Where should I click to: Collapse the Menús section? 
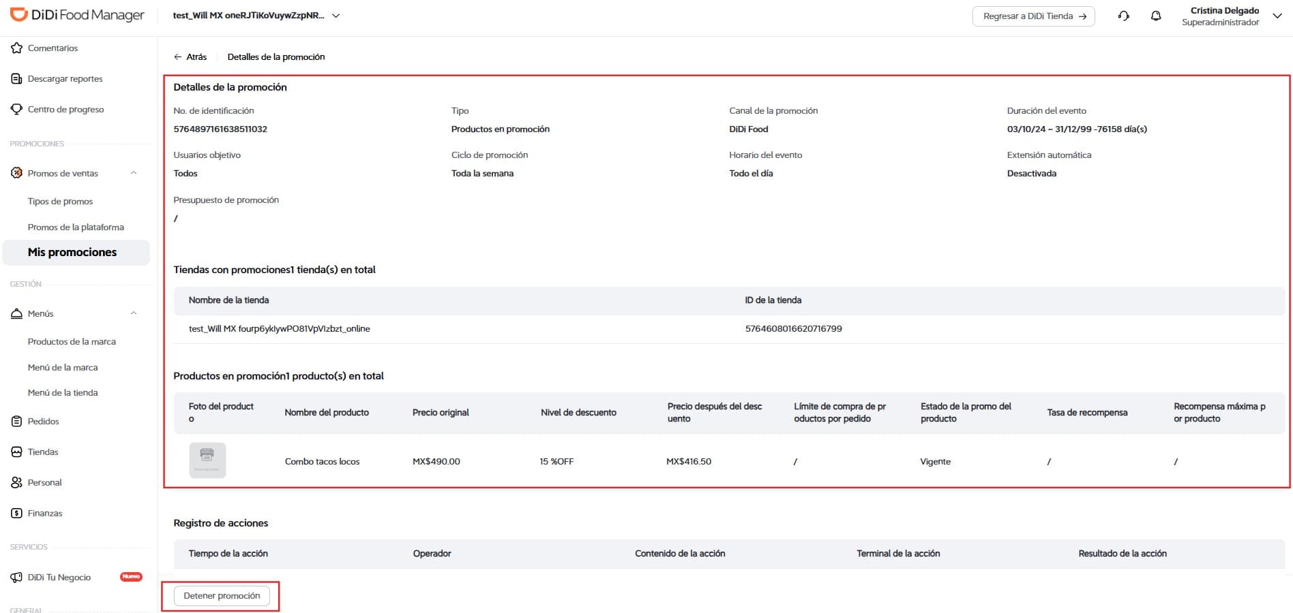(134, 313)
